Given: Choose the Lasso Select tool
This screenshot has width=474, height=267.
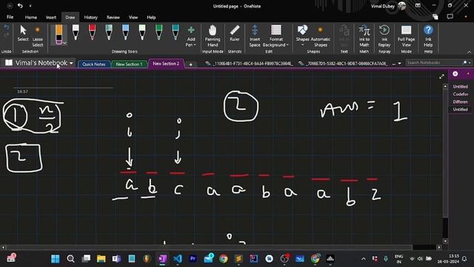Looking at the screenshot, I should pos(38,37).
